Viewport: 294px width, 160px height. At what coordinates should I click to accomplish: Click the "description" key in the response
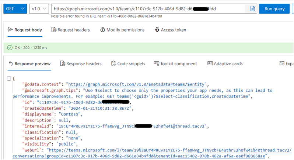(38, 120)
